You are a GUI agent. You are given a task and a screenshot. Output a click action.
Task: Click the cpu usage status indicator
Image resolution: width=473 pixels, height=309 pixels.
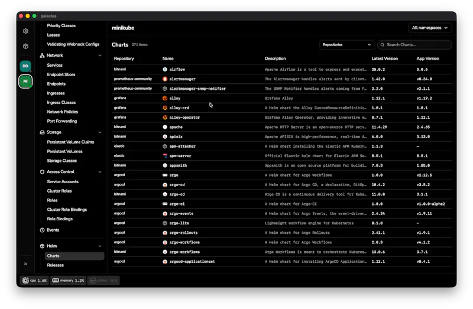click(34, 281)
